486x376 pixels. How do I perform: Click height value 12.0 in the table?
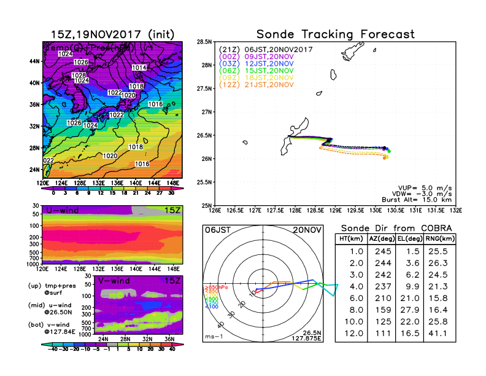[354, 334]
